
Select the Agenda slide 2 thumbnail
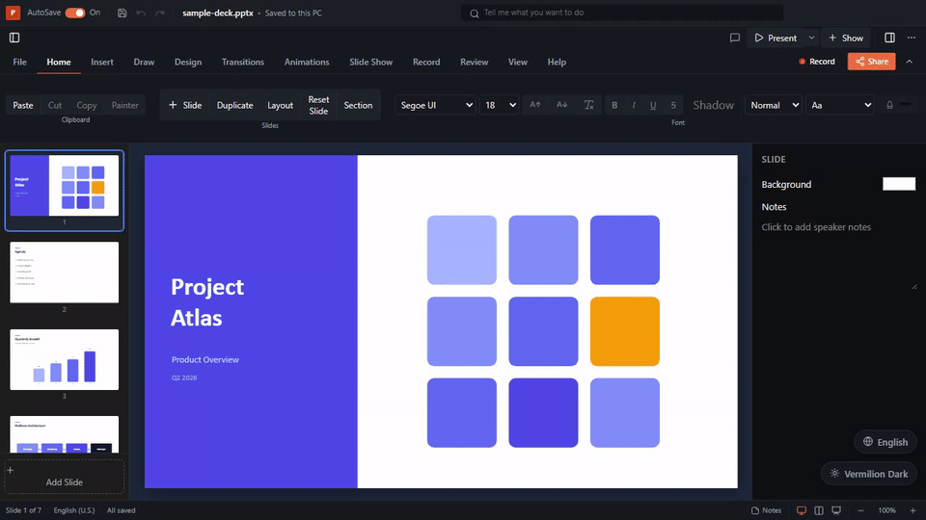click(65, 273)
